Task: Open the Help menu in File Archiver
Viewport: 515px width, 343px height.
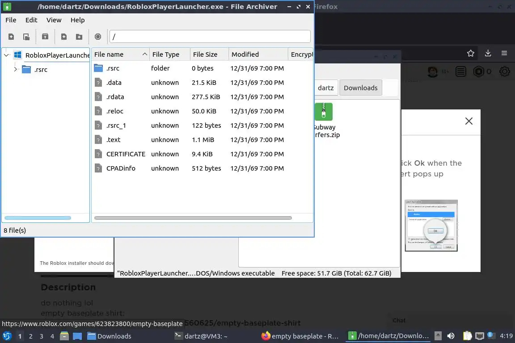Action: pyautogui.click(x=77, y=20)
